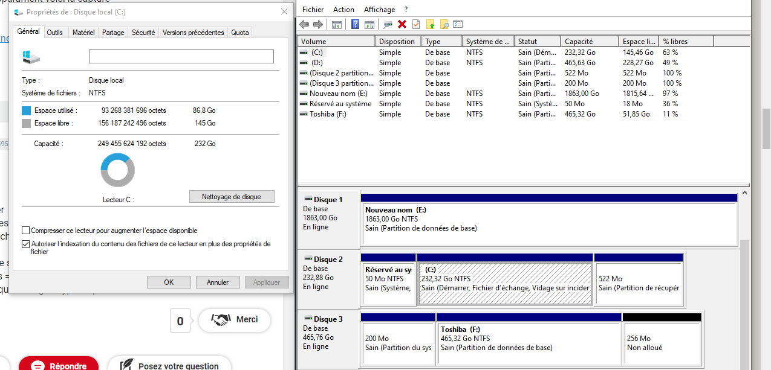Click OK in the properties dialog
The width and height of the screenshot is (771, 370).
(169, 282)
